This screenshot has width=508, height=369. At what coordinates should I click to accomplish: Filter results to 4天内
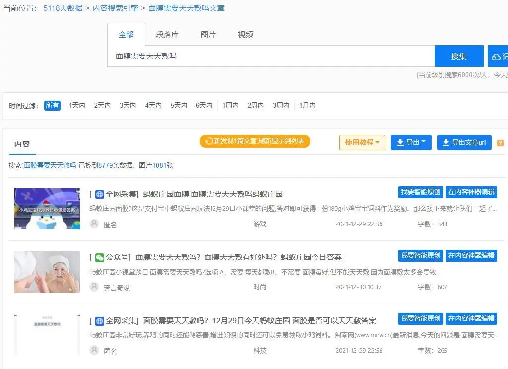point(153,105)
